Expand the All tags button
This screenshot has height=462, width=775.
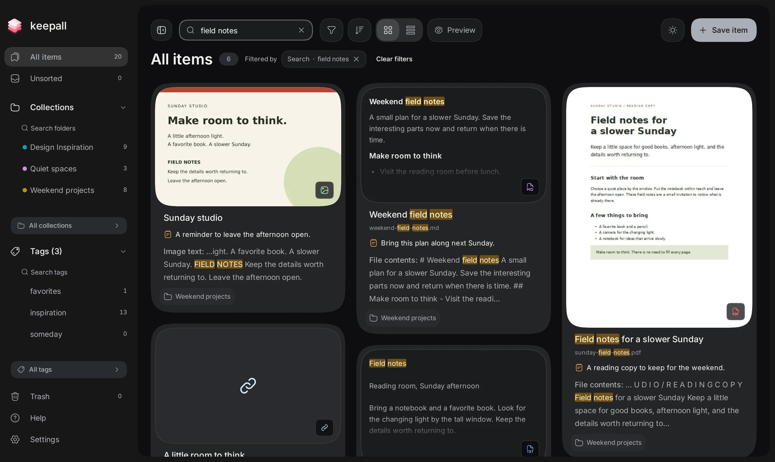point(69,370)
